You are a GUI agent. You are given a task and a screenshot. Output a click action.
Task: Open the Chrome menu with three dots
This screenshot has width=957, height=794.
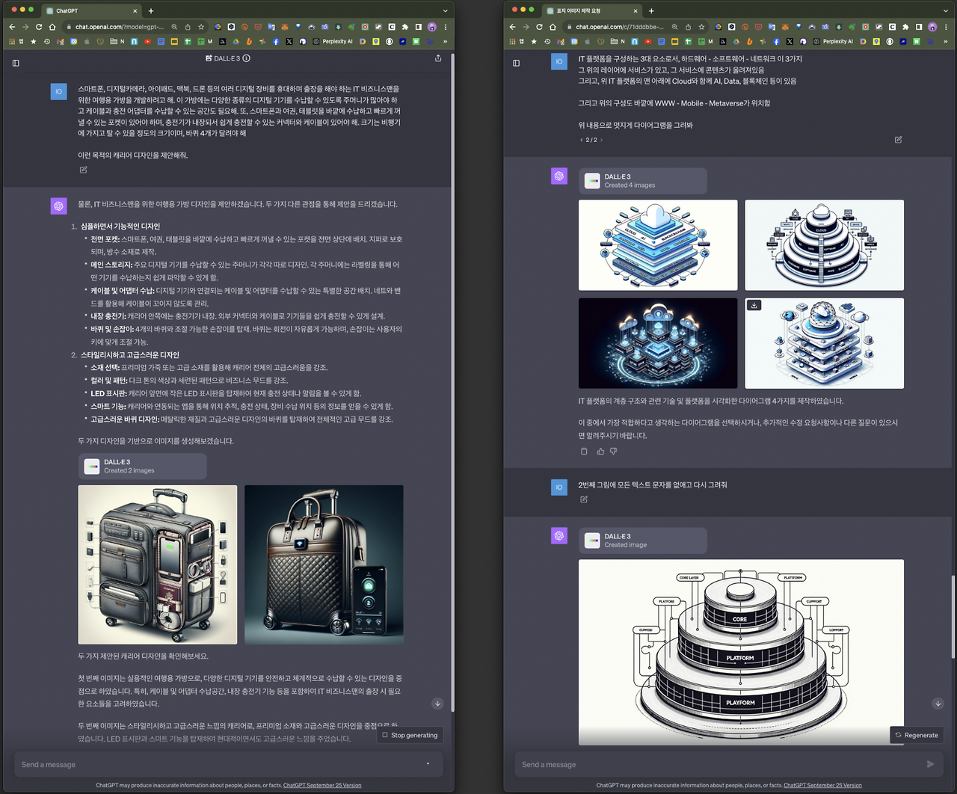point(446,25)
